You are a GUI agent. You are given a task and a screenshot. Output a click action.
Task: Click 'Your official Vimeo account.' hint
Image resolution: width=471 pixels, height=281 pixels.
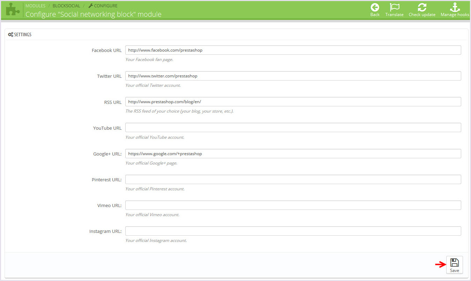152,214
